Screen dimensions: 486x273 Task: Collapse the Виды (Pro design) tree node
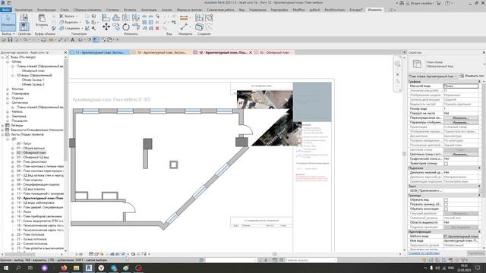[2, 58]
